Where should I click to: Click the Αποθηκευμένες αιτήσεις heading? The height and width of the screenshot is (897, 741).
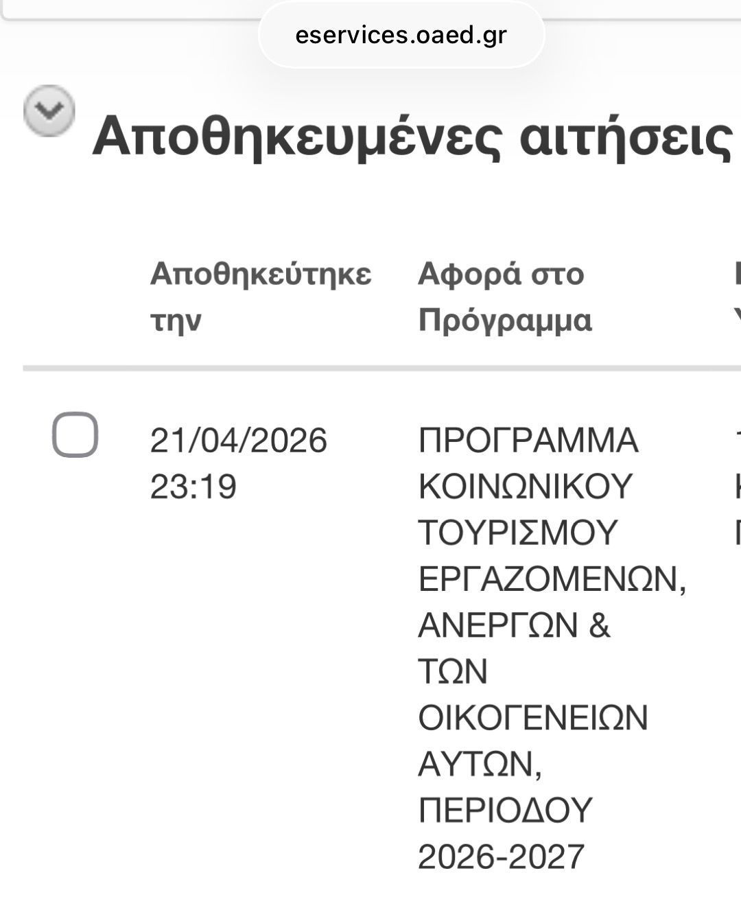click(412, 136)
